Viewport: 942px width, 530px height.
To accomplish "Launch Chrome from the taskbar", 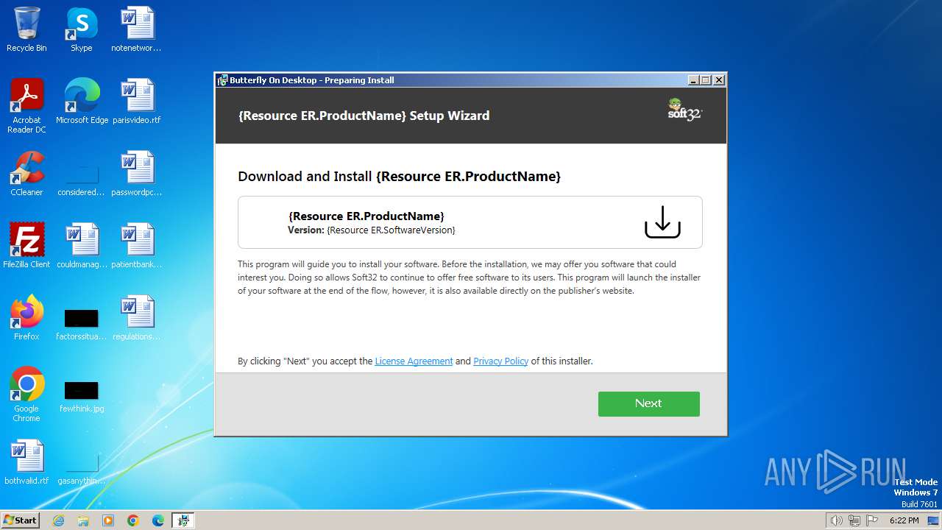I will pos(133,520).
